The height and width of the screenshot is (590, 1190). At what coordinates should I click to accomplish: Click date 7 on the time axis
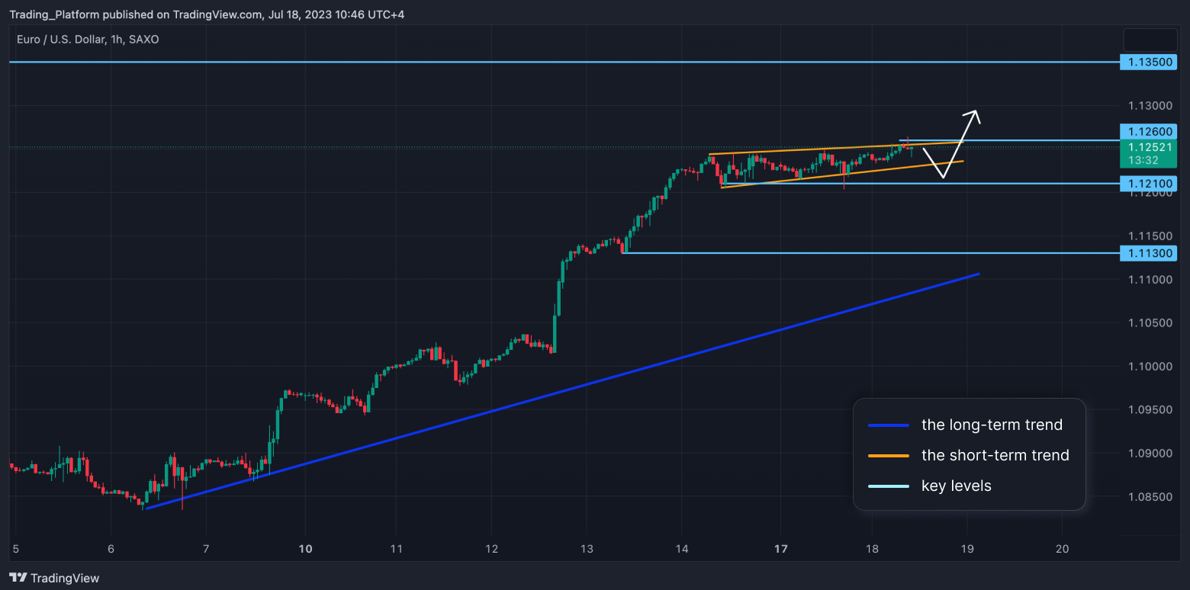click(206, 549)
